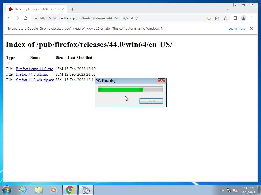Show hidden tray icons
Viewport: 261px width, 195px height.
pyautogui.click(x=223, y=190)
